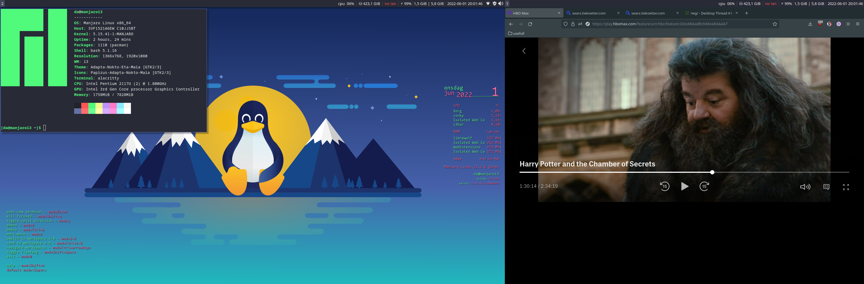Screen dimensions: 864x284
Task: Click workspace 2 indicator on left bar
Action: click(2, 4)
